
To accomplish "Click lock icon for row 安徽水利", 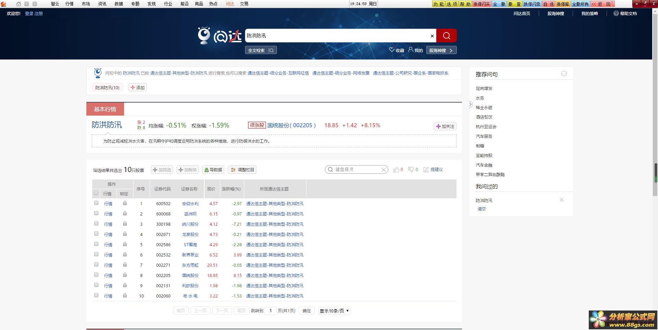I will [x=125, y=203].
